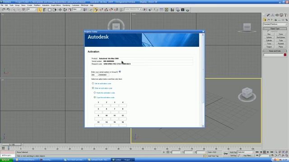This screenshot has width=289, height=162.
Task: Open the Layer Manager icon
Action: [x=156, y=10]
